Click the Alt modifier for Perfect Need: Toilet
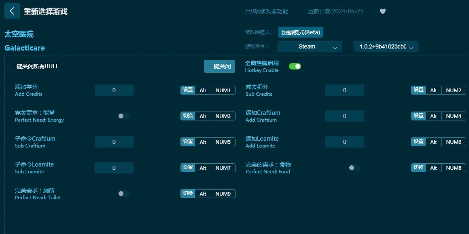 coord(203,194)
